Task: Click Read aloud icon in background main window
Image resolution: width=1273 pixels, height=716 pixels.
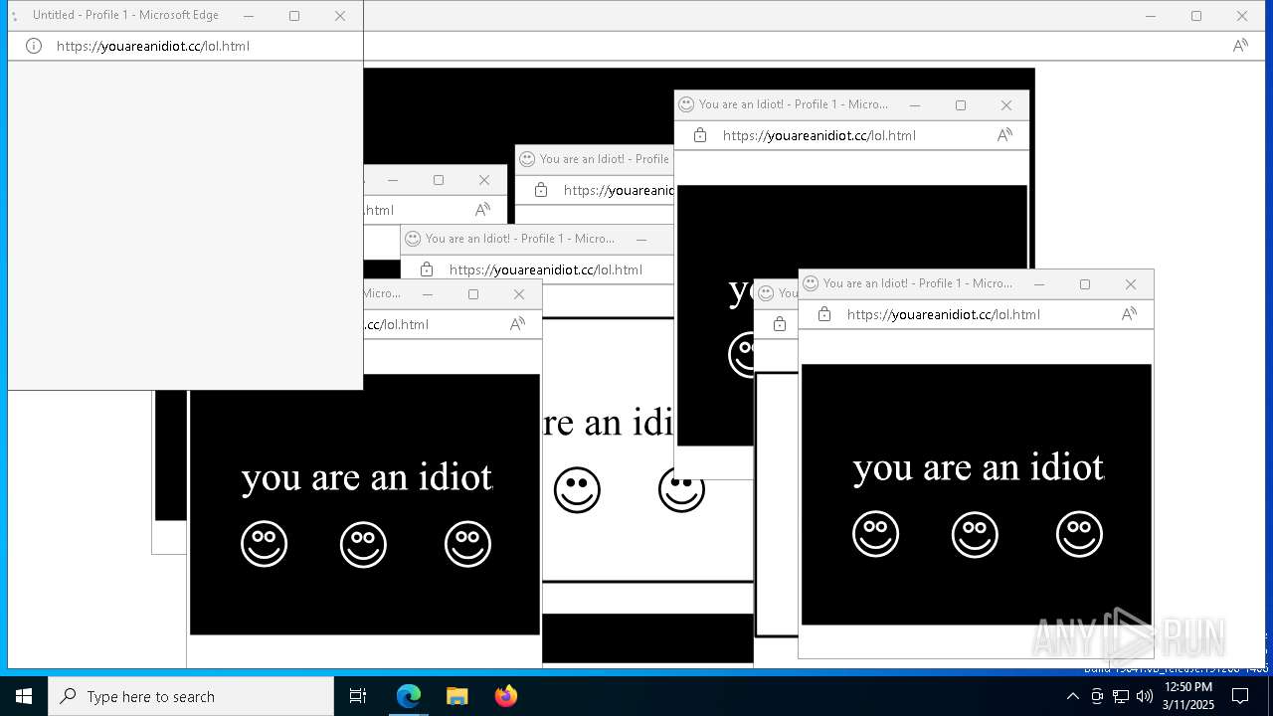Action: (x=1240, y=46)
